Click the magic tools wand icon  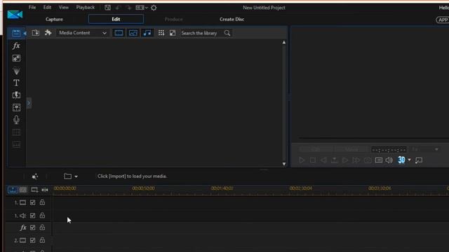(x=35, y=176)
